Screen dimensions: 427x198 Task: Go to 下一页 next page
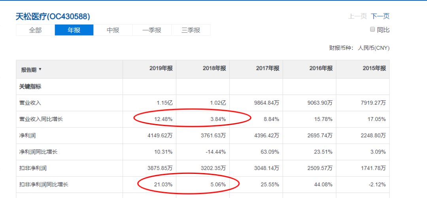[x=380, y=16]
